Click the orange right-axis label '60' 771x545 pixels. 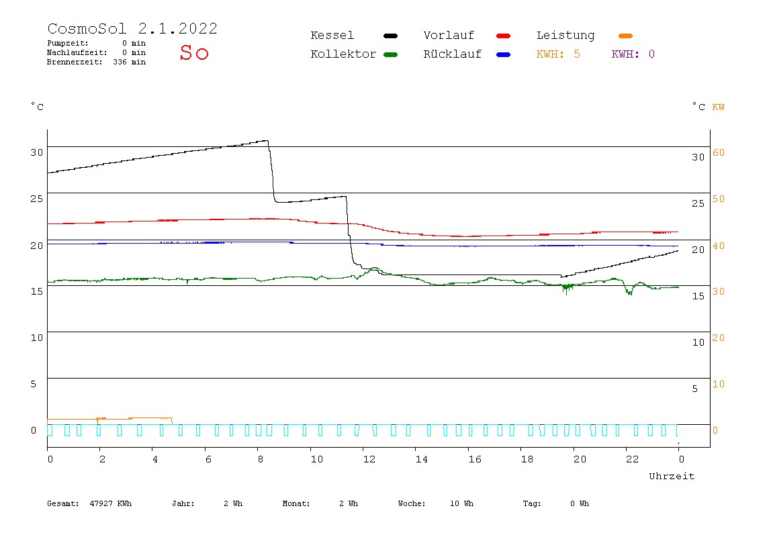(x=719, y=152)
